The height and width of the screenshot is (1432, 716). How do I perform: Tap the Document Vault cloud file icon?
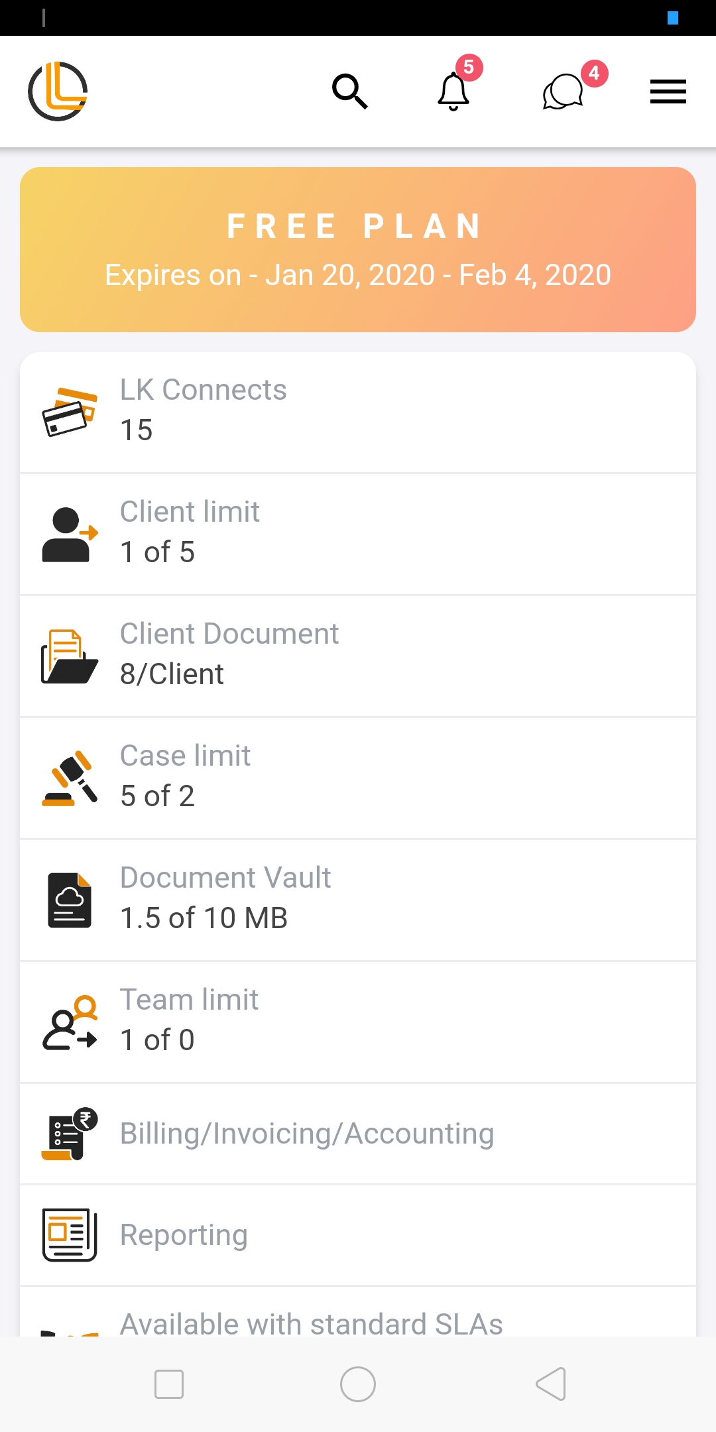[70, 900]
